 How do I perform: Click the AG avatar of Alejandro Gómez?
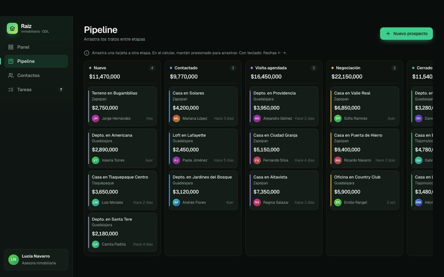click(257, 119)
